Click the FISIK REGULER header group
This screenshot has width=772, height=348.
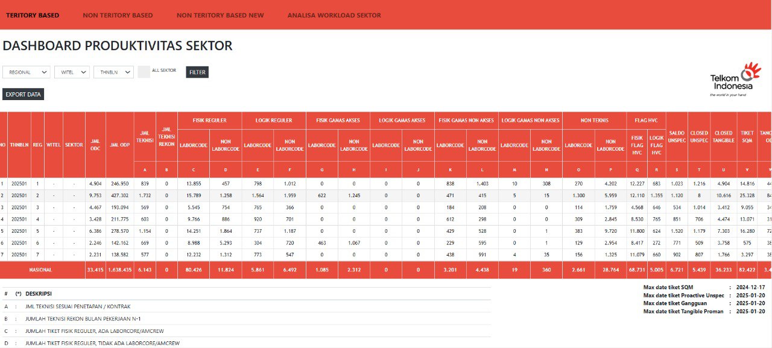click(x=210, y=120)
